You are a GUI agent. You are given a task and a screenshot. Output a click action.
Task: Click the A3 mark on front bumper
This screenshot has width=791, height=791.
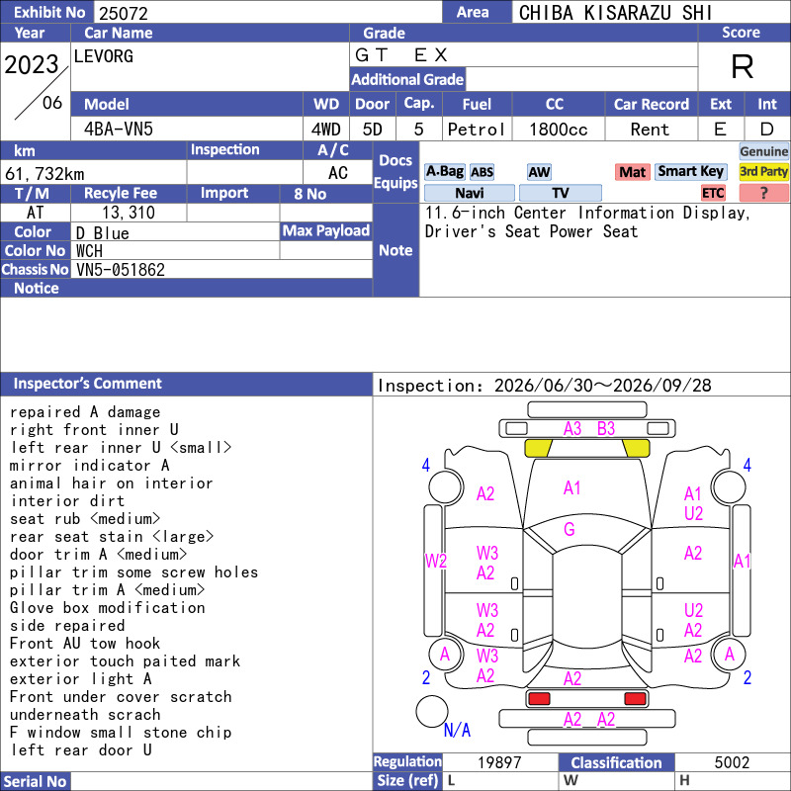coord(572,429)
